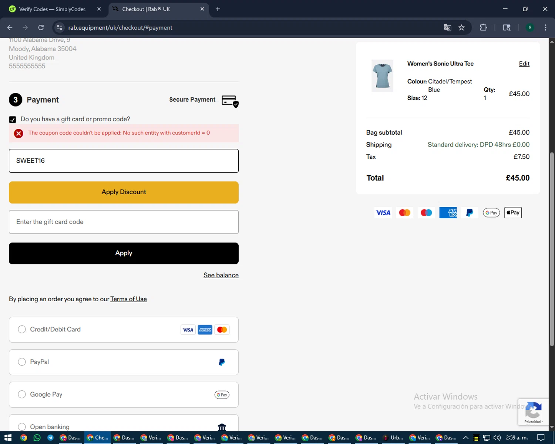Click the translate page icon
Screen dimensions: 555x444
click(x=447, y=27)
